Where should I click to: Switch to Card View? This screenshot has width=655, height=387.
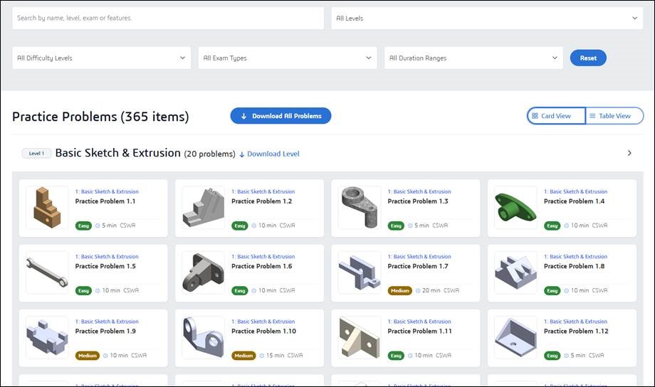[x=556, y=116]
